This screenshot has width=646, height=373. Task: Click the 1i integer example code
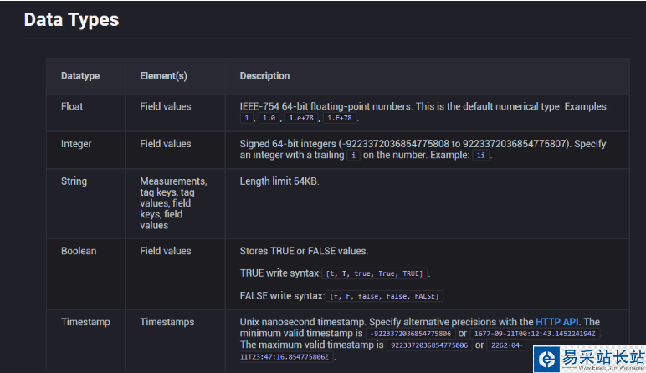481,156
